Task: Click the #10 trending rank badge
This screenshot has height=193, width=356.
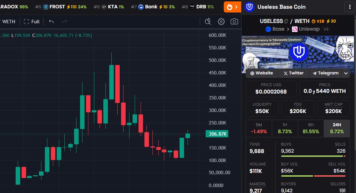Action: (x=318, y=21)
